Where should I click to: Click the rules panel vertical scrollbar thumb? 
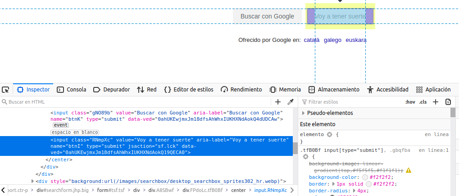point(453,113)
